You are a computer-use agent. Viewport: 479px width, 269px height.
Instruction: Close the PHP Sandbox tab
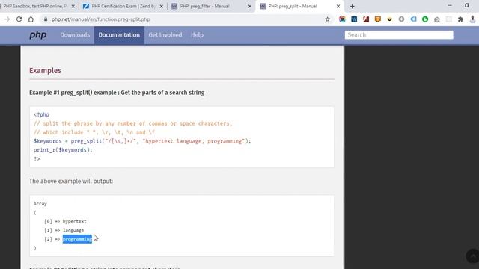[73, 6]
